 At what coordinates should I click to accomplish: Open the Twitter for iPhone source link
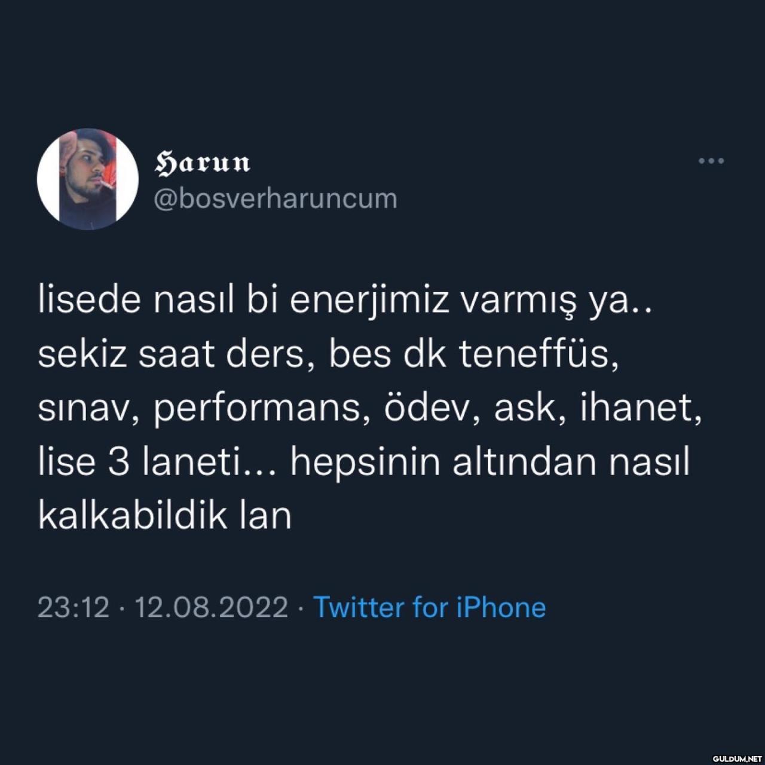coord(429,607)
